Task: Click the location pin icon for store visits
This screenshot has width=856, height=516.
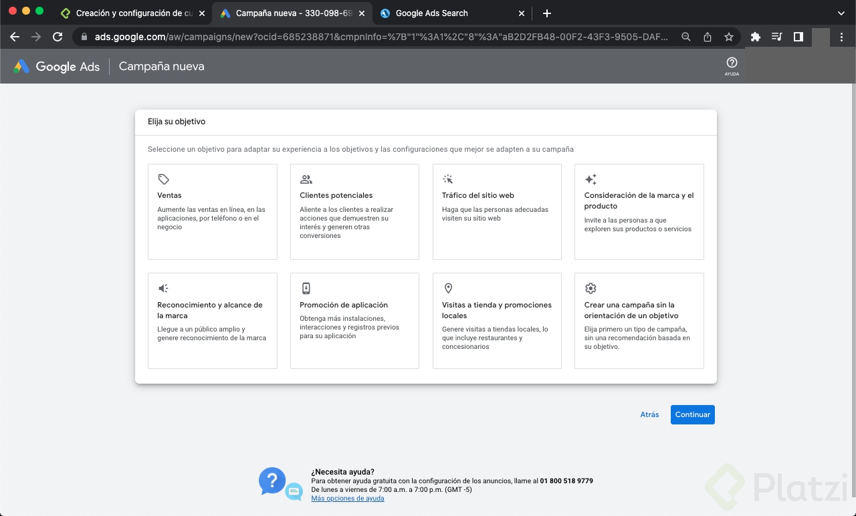Action: pyautogui.click(x=448, y=288)
